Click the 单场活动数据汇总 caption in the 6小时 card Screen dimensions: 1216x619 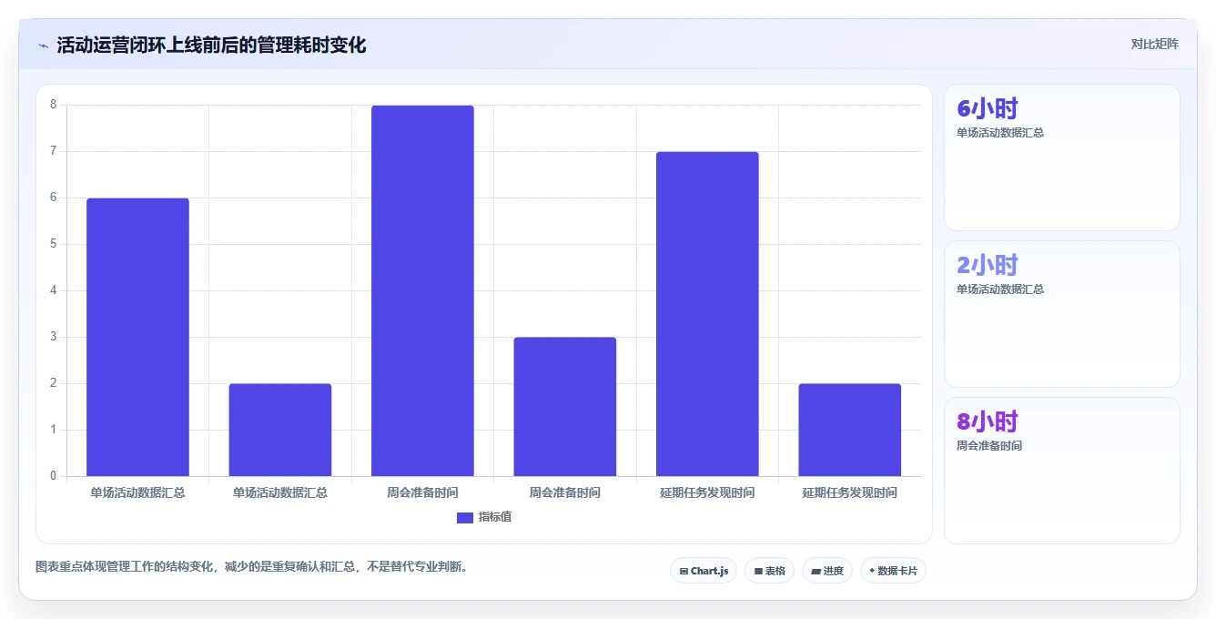[1000, 133]
